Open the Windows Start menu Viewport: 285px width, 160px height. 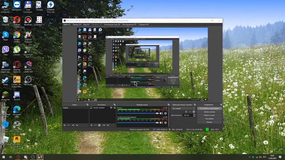[x=3, y=157]
